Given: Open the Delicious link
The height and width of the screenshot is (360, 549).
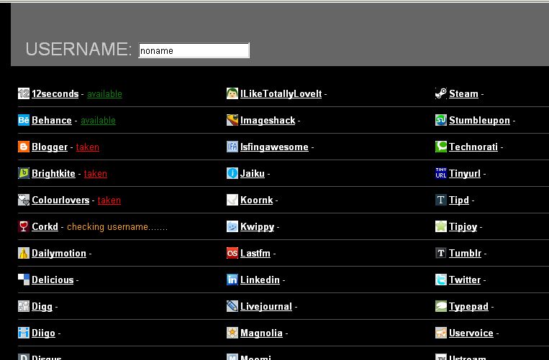Looking at the screenshot, I should coord(53,280).
